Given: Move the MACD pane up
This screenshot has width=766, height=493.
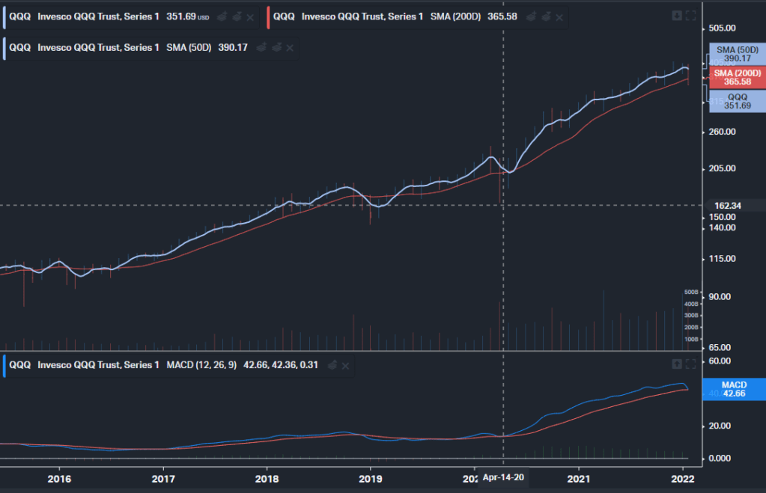Looking at the screenshot, I should pyautogui.click(x=677, y=364).
